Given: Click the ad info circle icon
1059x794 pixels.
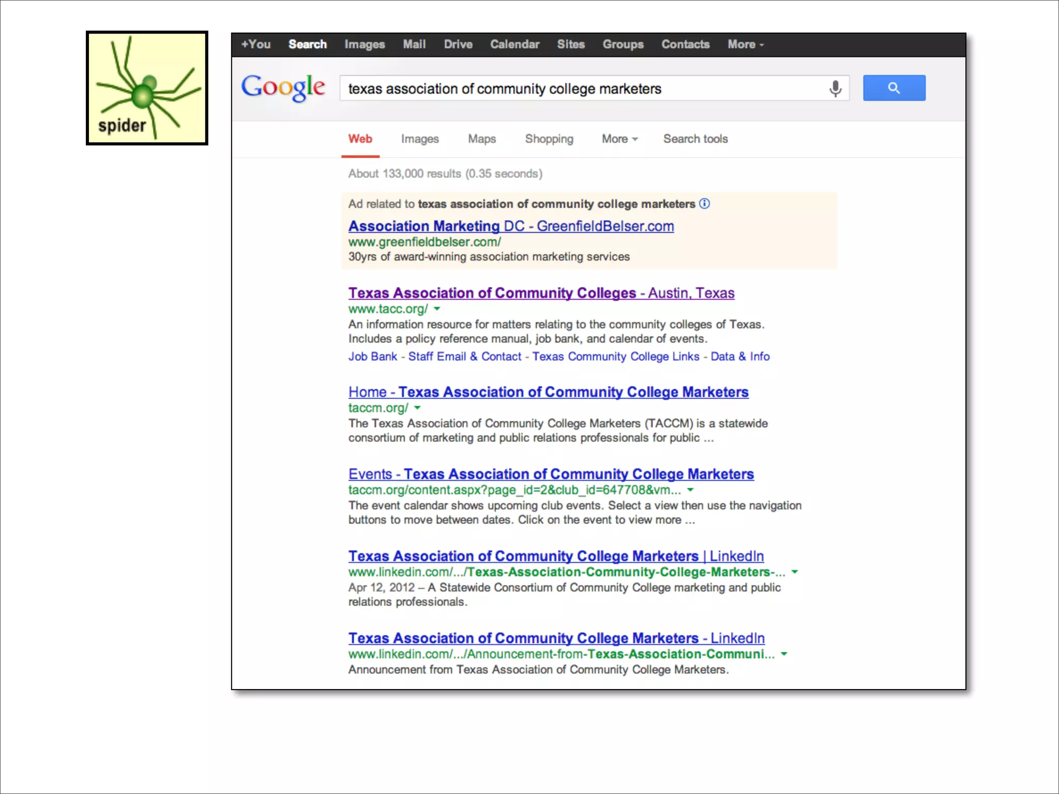Looking at the screenshot, I should [704, 204].
